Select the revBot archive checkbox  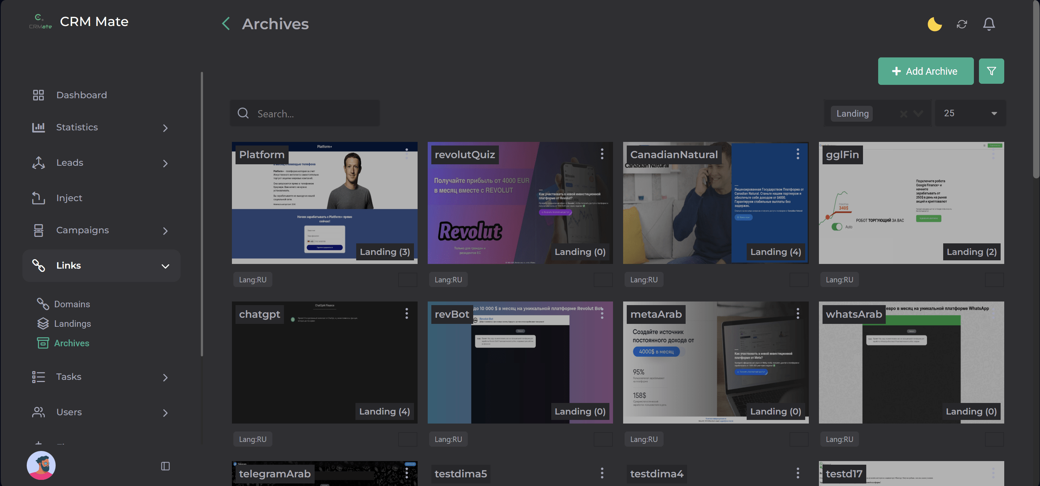[603, 439]
